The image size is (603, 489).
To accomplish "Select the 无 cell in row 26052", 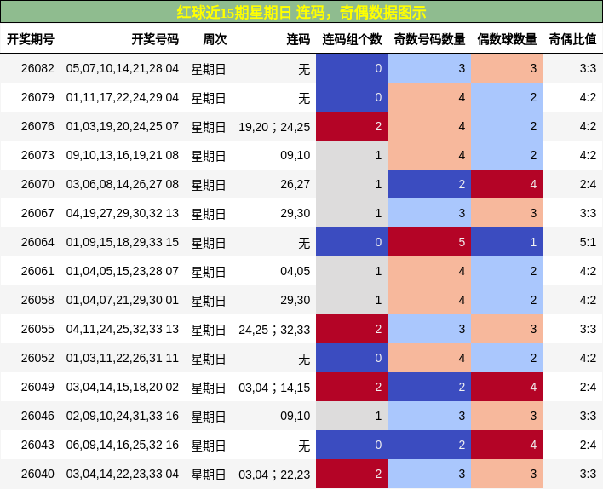I will 304,359.
